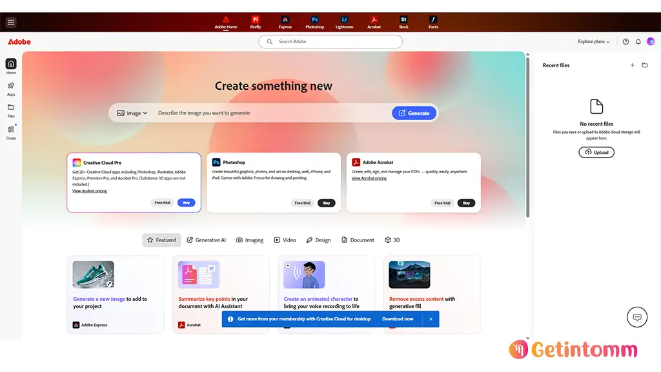Launch Lightroom from top bar
Screen dimensions: 661x372
(345, 23)
